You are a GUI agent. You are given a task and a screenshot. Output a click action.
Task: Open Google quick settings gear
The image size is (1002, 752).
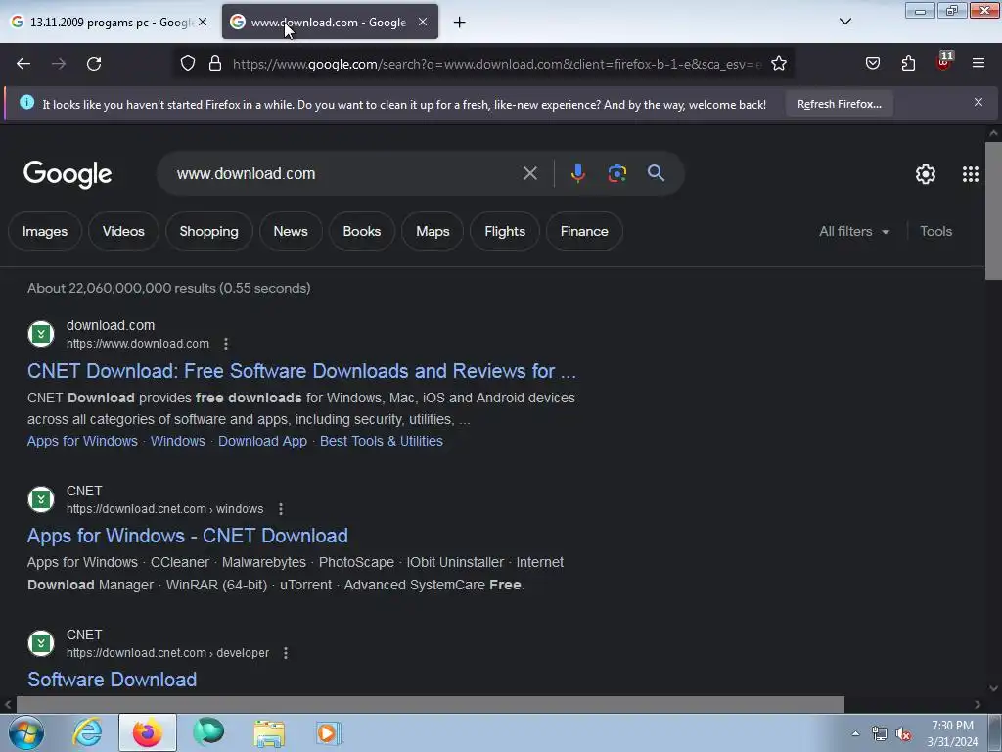click(x=926, y=174)
